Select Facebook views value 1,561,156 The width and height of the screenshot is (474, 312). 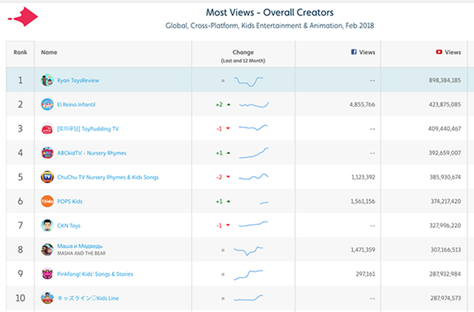362,201
